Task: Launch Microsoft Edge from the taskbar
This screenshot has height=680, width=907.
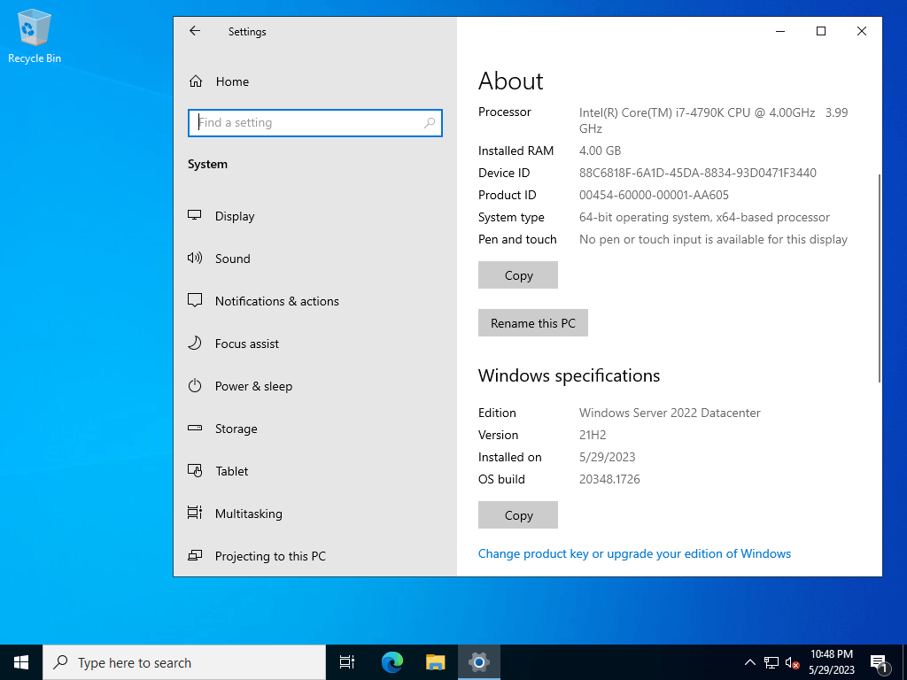Action: click(392, 662)
